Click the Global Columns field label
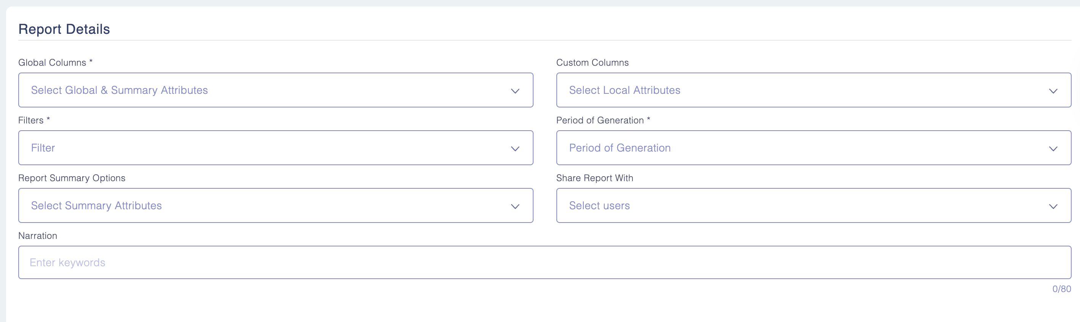 pos(52,62)
